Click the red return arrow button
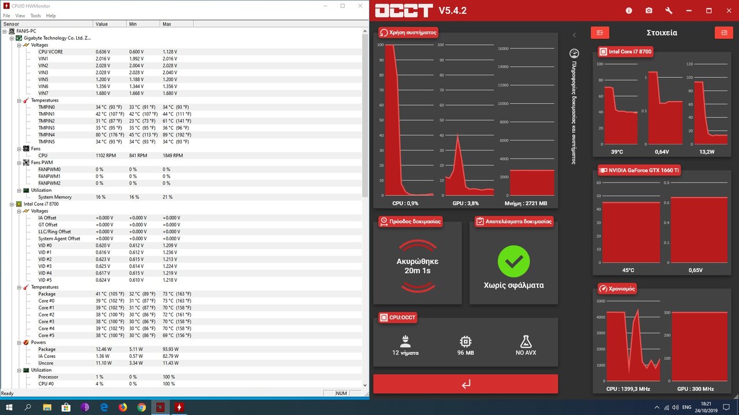This screenshot has width=739, height=415. [x=465, y=384]
